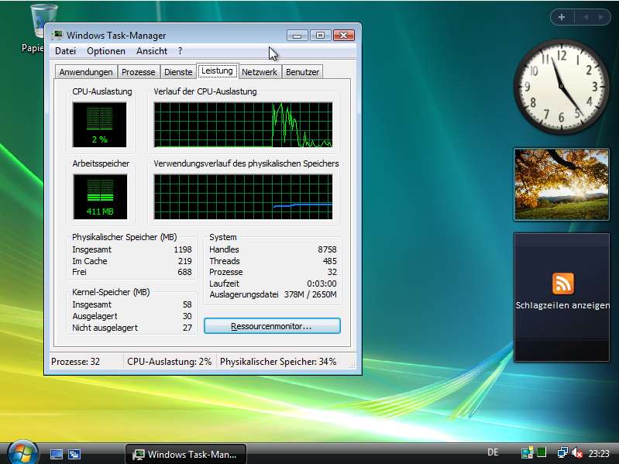Click the sidebar plus add-gadget button
Image resolution: width=619 pixels, height=464 pixels.
562,17
